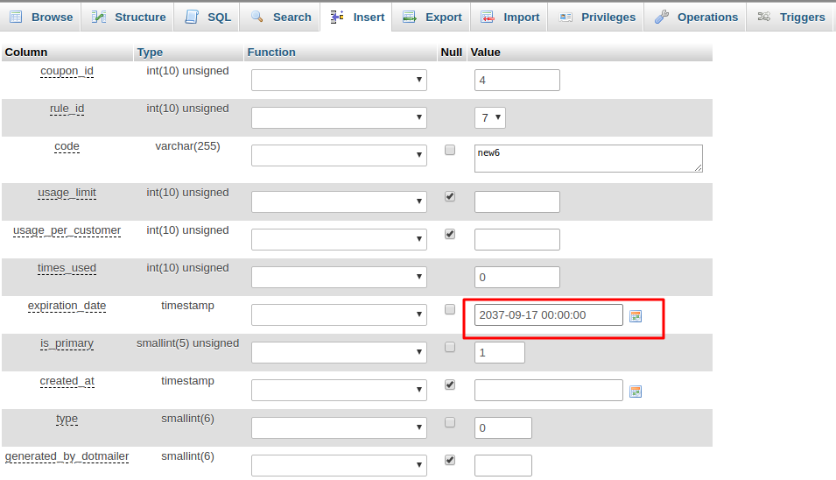Open Function dropdown for coupon_id
Viewport: 836px width, 480px height.
click(339, 80)
